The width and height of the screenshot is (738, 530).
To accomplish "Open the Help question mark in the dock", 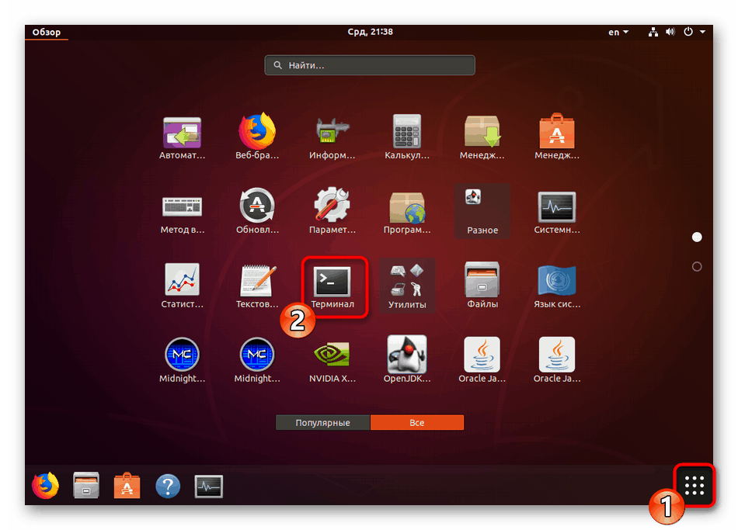I will tap(168, 487).
